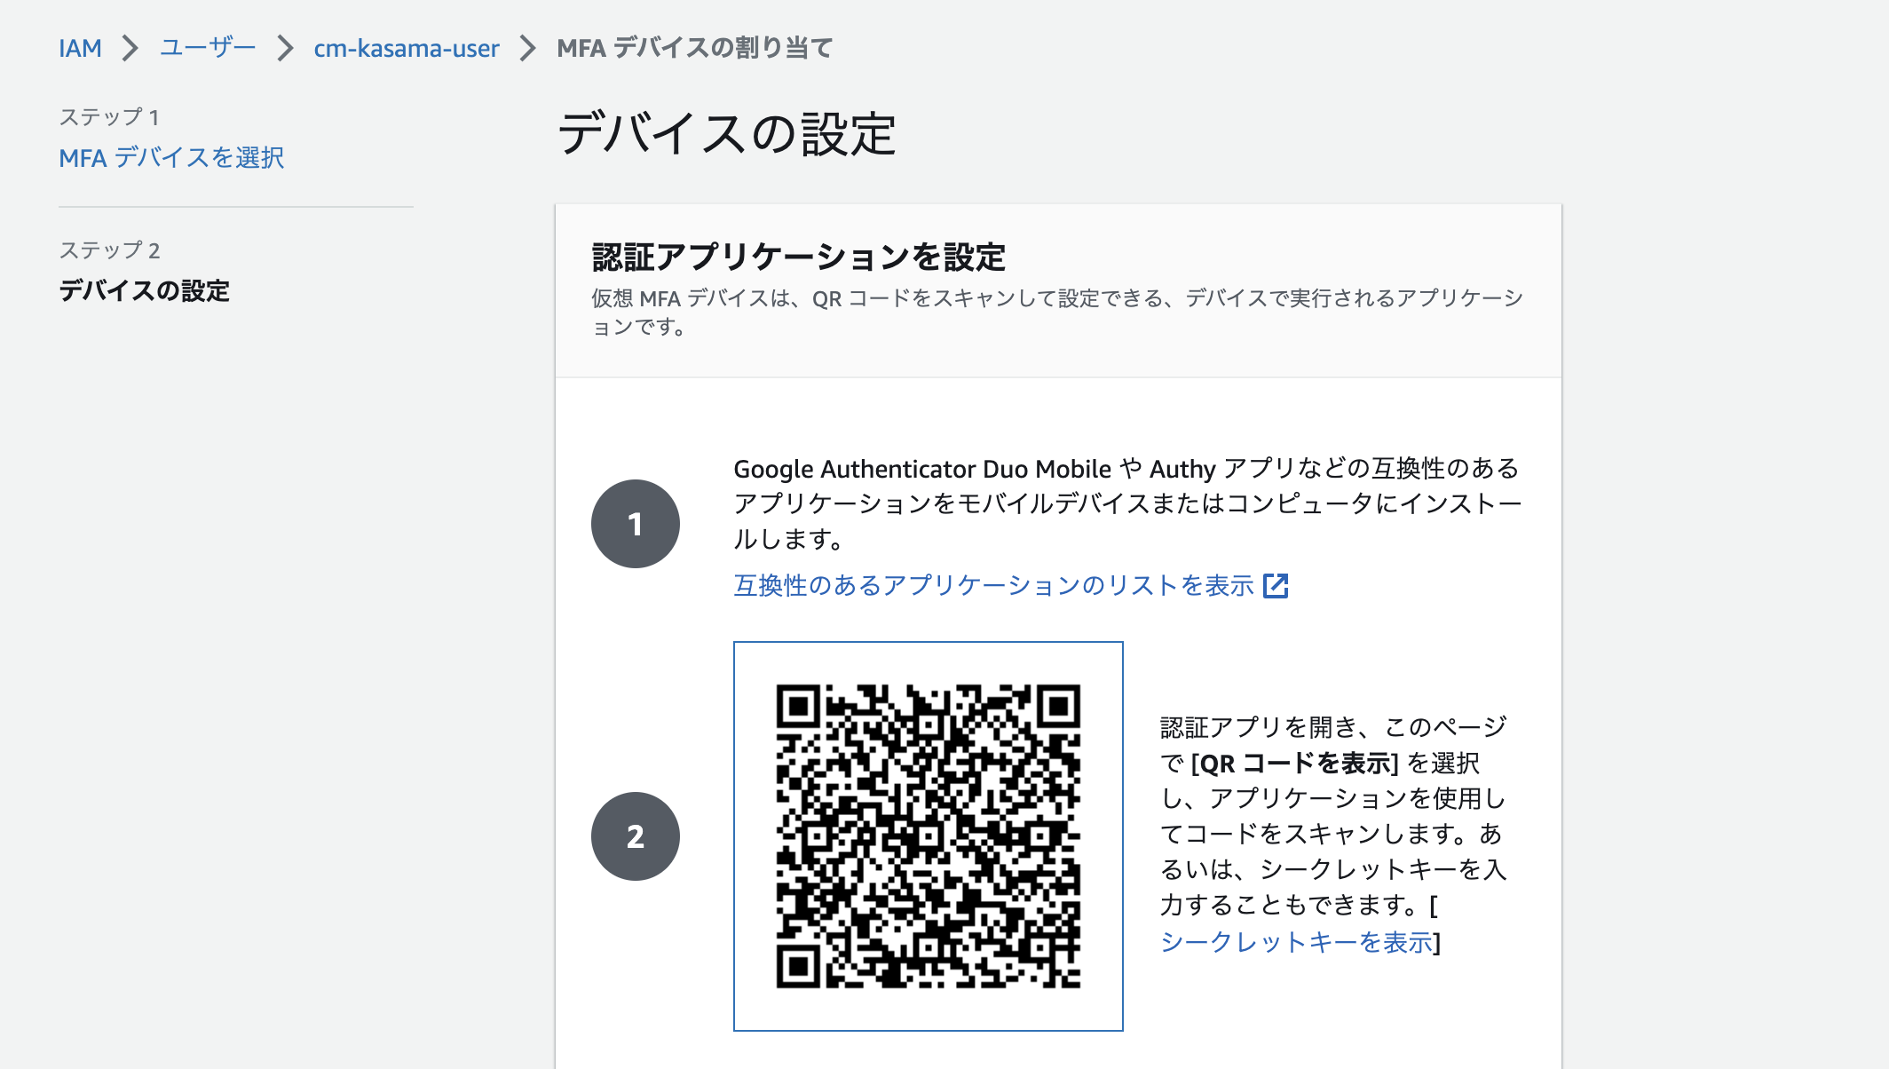1889x1069 pixels.
Task: Click ステップ 1 label
Action: pyautogui.click(x=109, y=117)
